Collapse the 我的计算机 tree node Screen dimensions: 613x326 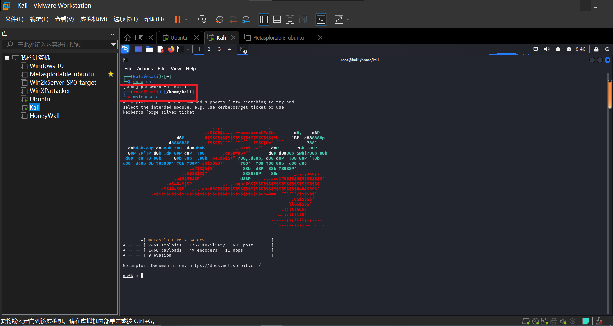7,58
